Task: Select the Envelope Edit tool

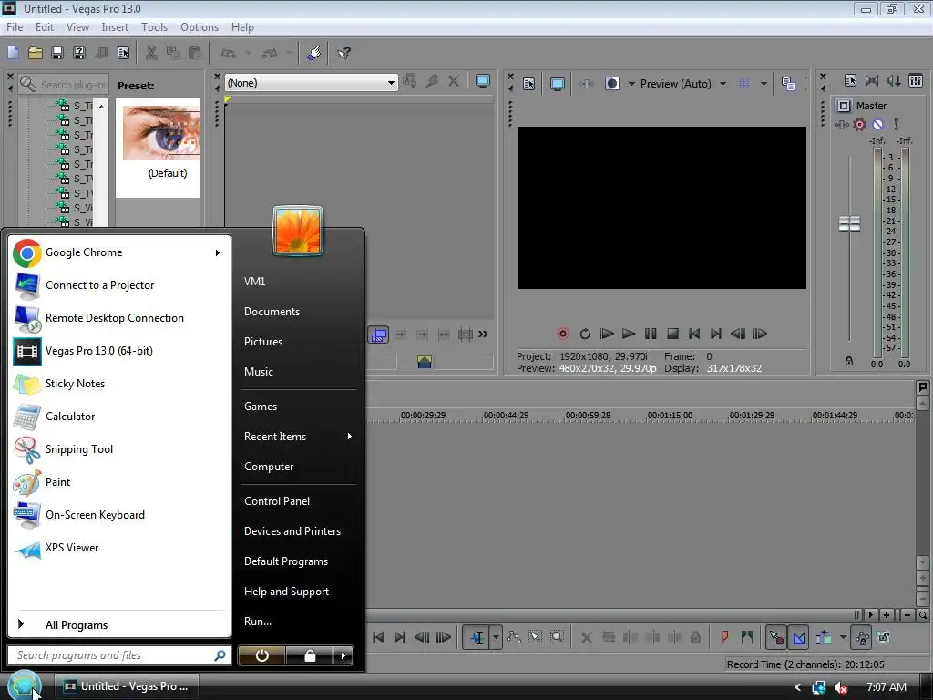Action: click(x=514, y=637)
